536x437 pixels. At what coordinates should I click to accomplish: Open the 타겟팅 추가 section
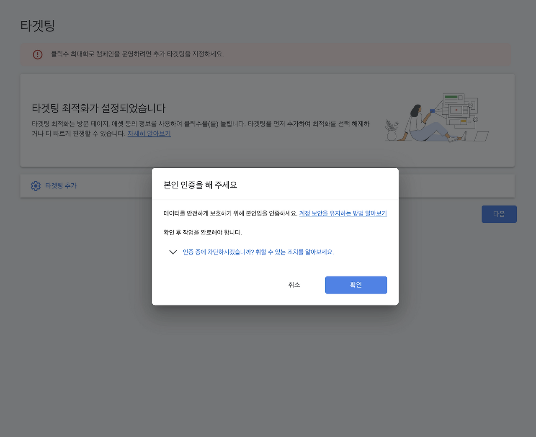coord(61,185)
